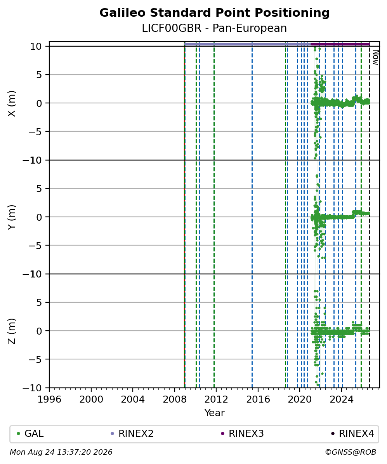Click the purple RINEX3 legend marker dot
The height and width of the screenshot is (464, 387).
[x=222, y=434]
